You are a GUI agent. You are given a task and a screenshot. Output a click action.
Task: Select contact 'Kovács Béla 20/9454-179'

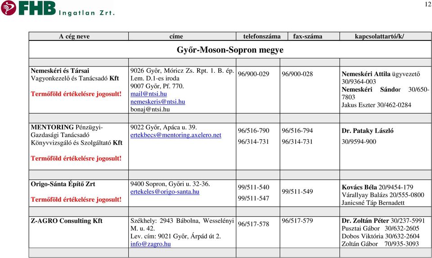pos(377,187)
